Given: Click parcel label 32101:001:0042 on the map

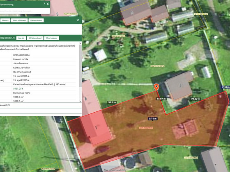Looking at the screenshot, I should (x=201, y=14).
